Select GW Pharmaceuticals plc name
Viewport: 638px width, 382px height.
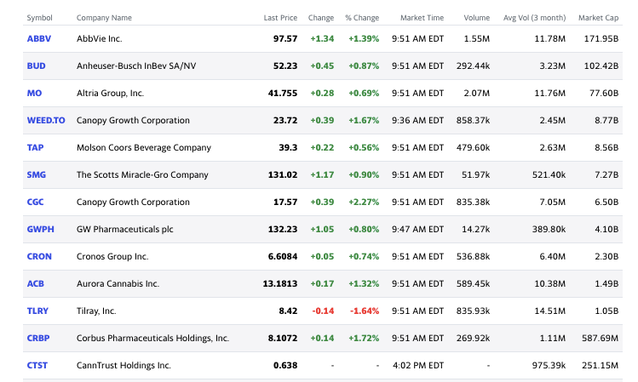point(125,229)
